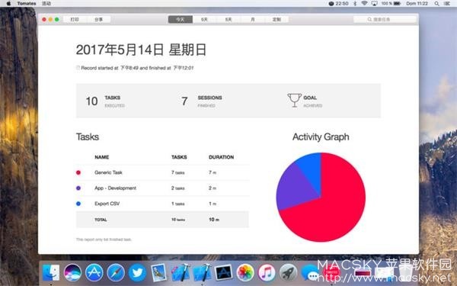Viewport: 457px width, 286px height.
Task: Open Safari from the dock
Action: click(116, 272)
